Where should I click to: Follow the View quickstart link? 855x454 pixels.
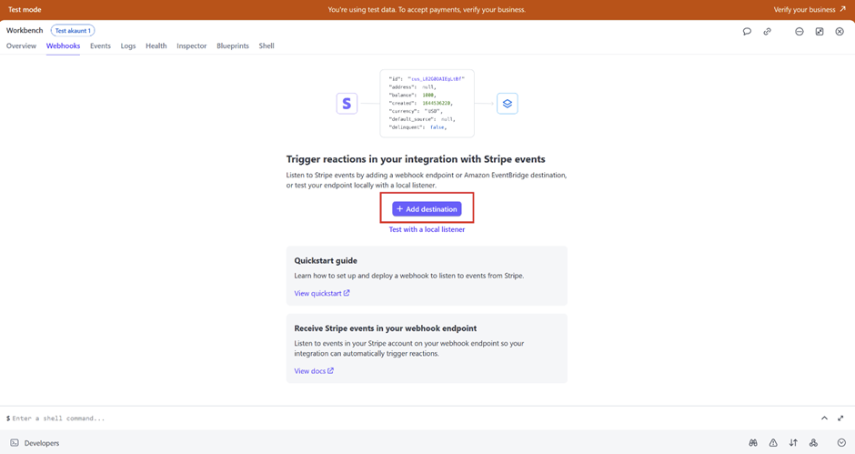pyautogui.click(x=322, y=294)
